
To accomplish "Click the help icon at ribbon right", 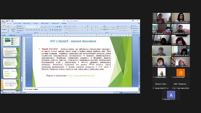I will [x=139, y=23].
